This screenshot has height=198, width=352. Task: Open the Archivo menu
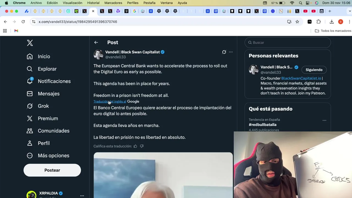(x=36, y=3)
